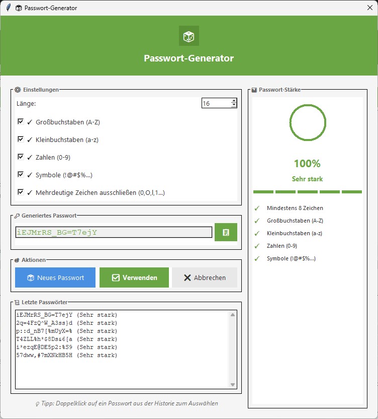Click the green check beside Zahlen (0-9) in strength panel
Screen dimensions: 378x419
click(x=257, y=246)
